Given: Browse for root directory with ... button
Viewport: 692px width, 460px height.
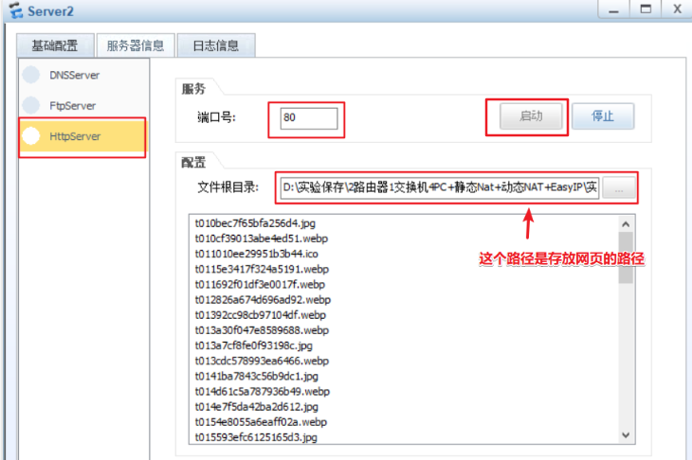Looking at the screenshot, I should 619,188.
